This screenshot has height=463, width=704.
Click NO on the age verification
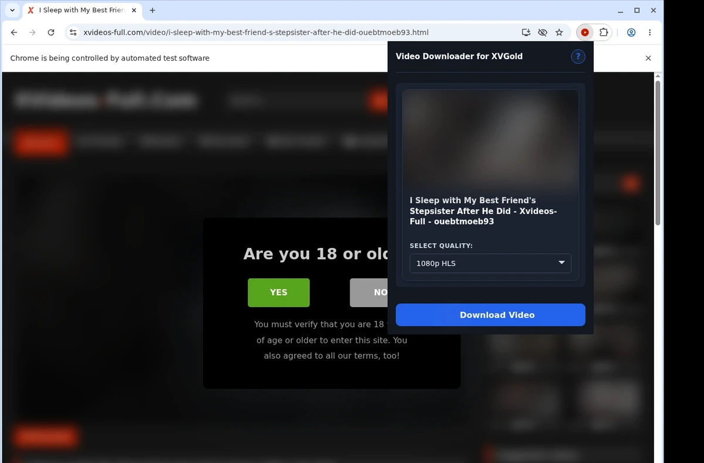coord(381,292)
